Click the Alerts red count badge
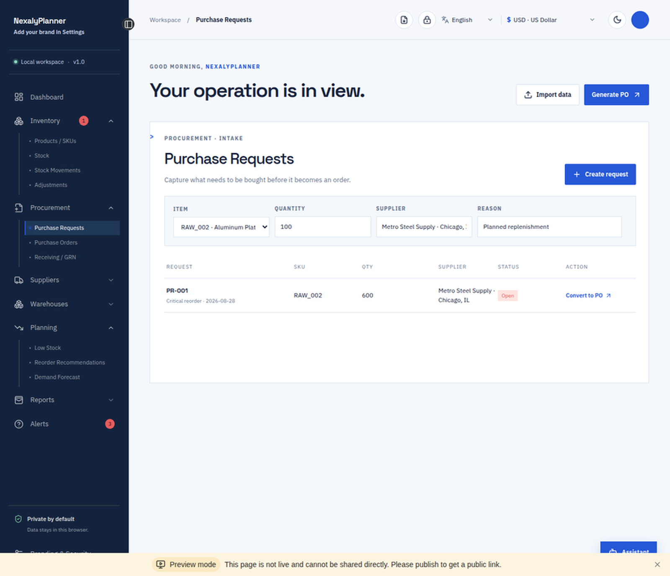Image resolution: width=670 pixels, height=576 pixels. tap(110, 424)
